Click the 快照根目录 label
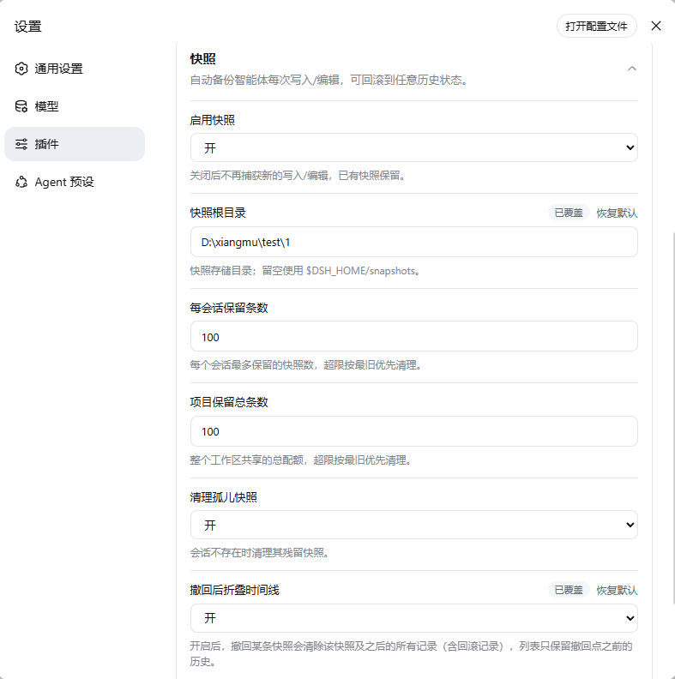Image resolution: width=675 pixels, height=679 pixels. pos(218,213)
